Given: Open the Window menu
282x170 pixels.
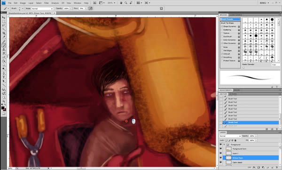Looking at the screenshot, I should (78, 3).
